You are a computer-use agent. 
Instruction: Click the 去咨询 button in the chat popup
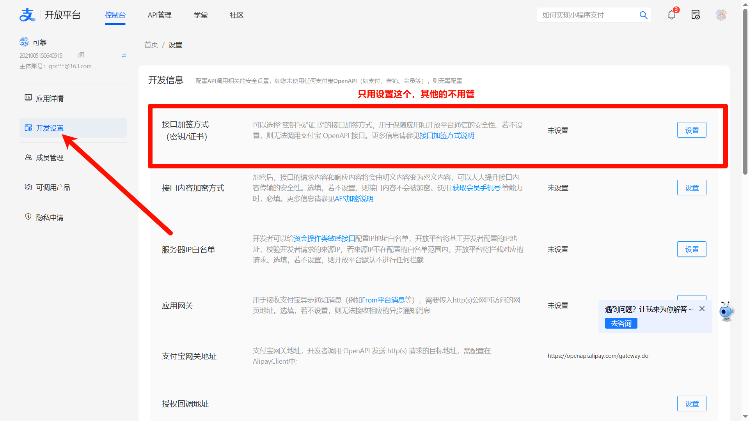point(621,323)
